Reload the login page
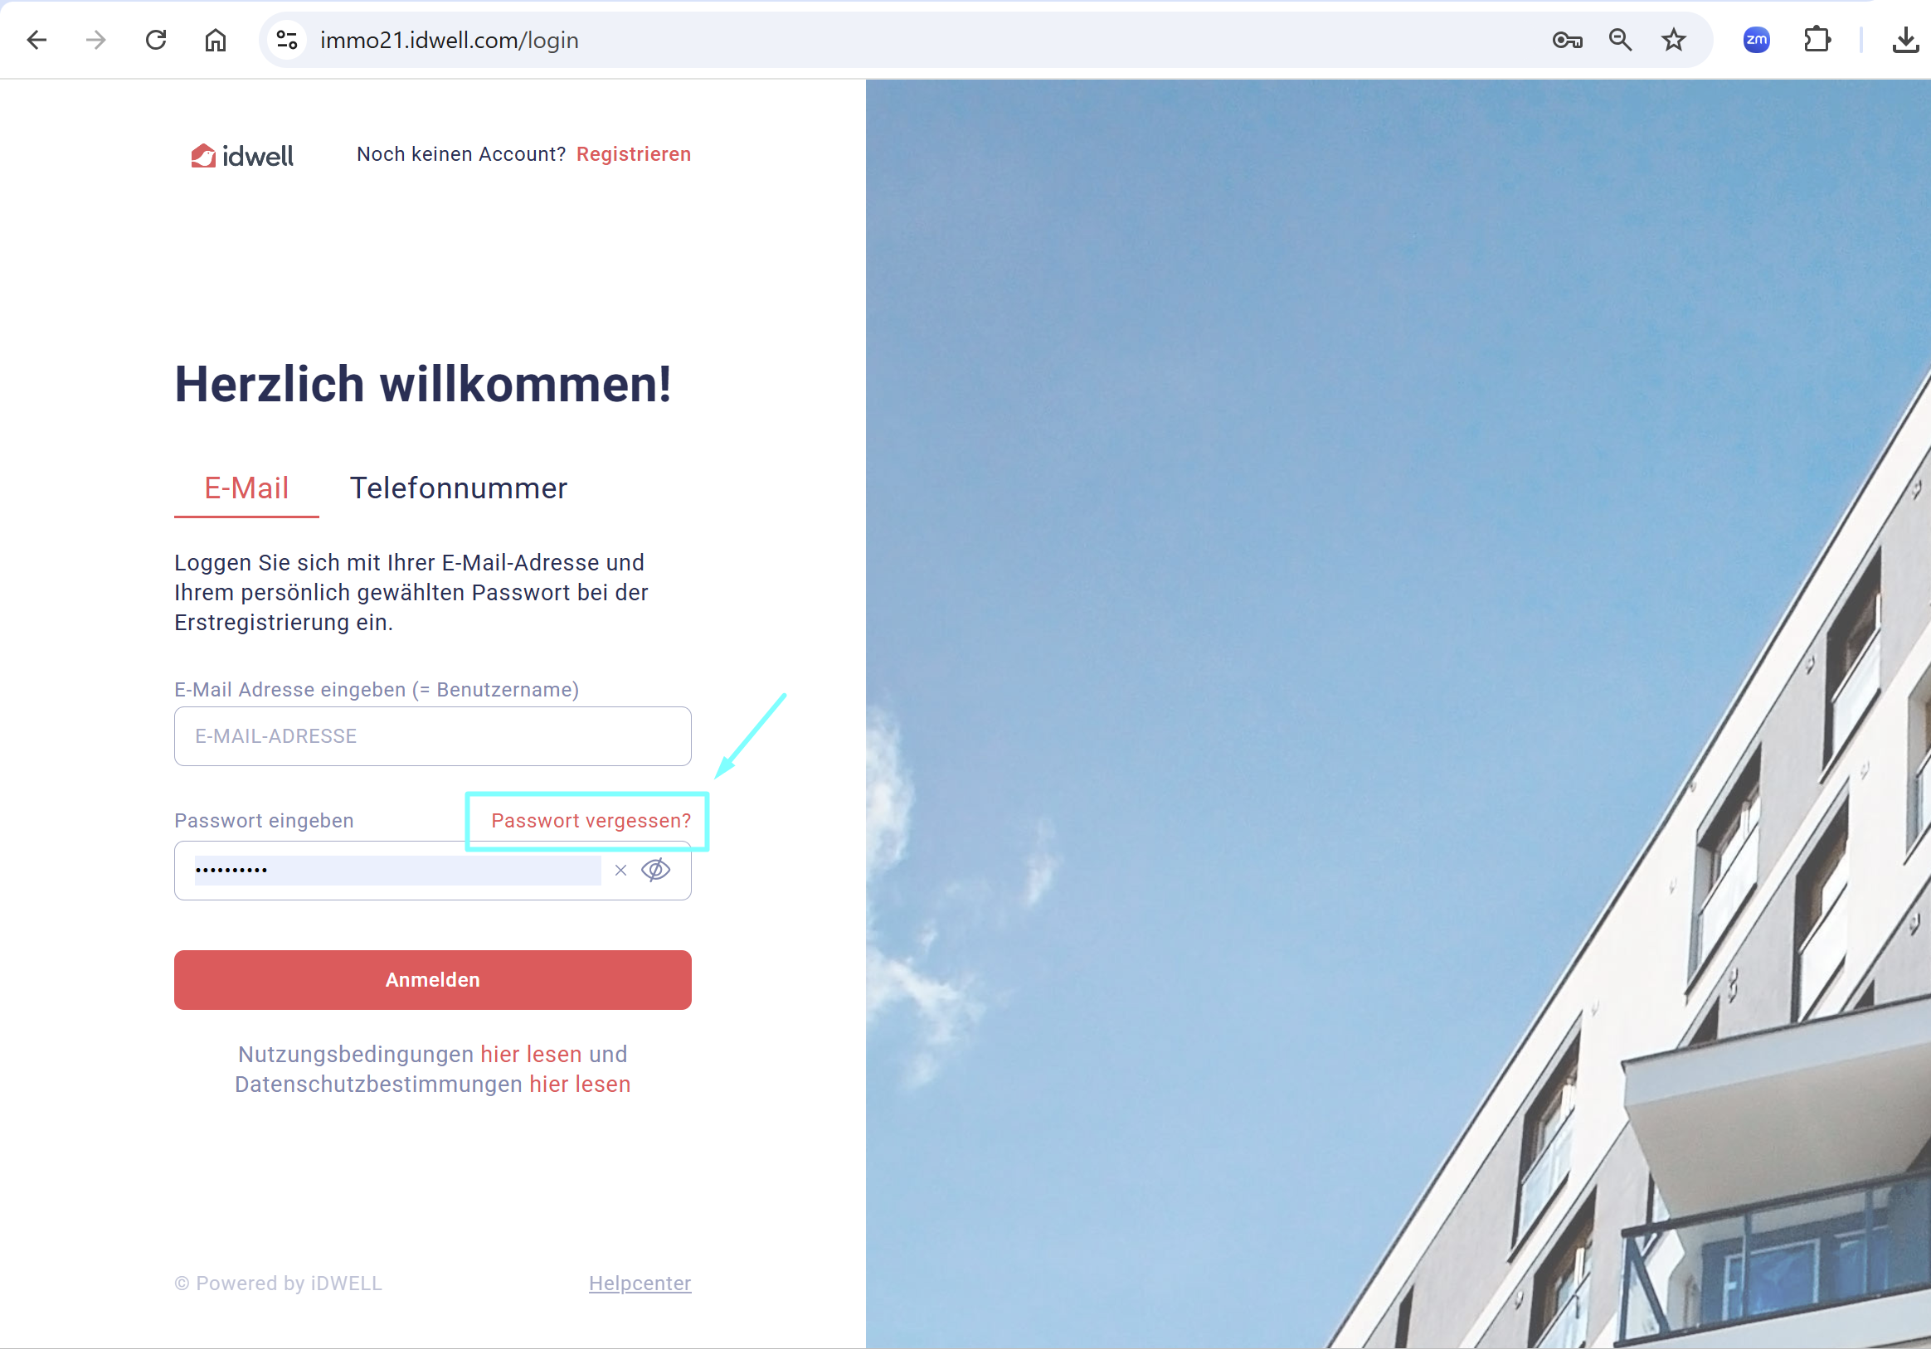The width and height of the screenshot is (1931, 1349). tap(156, 40)
